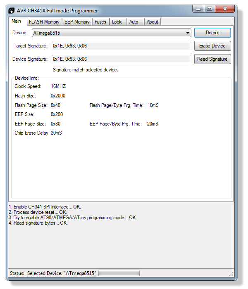This screenshot has height=289, width=248.
Task: Click the status bar progress bar
Action: tap(119, 273)
